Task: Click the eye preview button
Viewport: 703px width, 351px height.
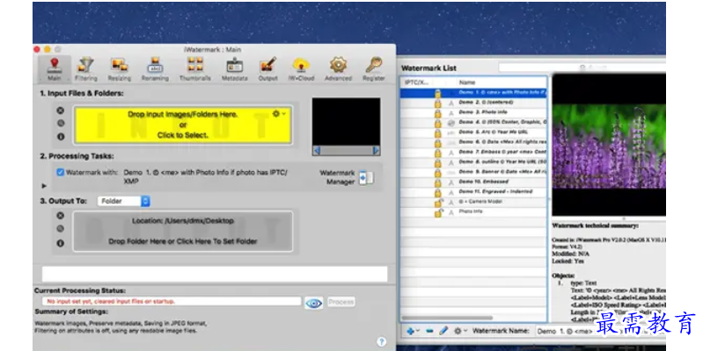Action: [x=314, y=304]
